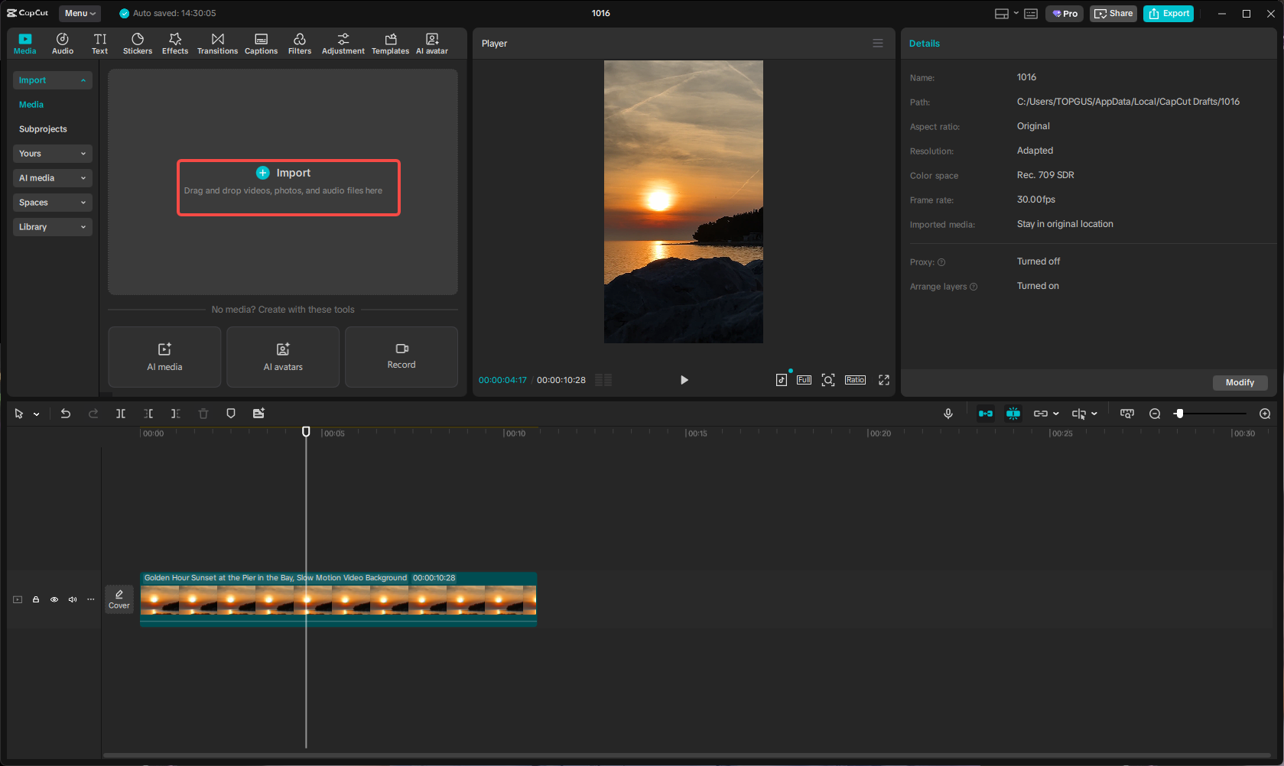Mute the video track audio
This screenshot has width=1284, height=766.
point(72,599)
